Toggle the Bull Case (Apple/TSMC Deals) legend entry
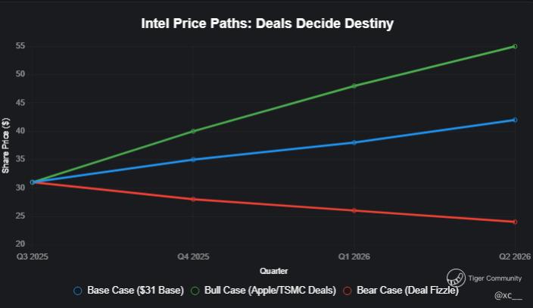 pyautogui.click(x=263, y=291)
